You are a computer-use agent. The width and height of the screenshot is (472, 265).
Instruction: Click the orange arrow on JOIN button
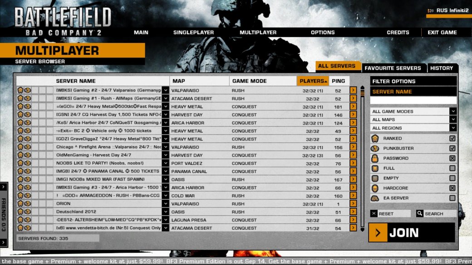(x=378, y=232)
